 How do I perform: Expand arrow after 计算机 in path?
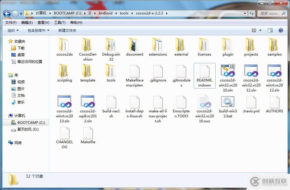click(50, 13)
